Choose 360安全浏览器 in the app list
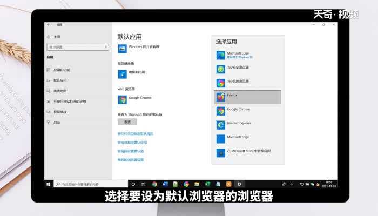The height and width of the screenshot is (216, 378). click(247, 69)
